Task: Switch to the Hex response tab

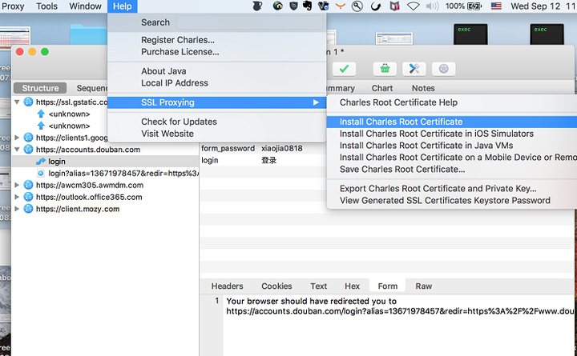Action: point(352,286)
